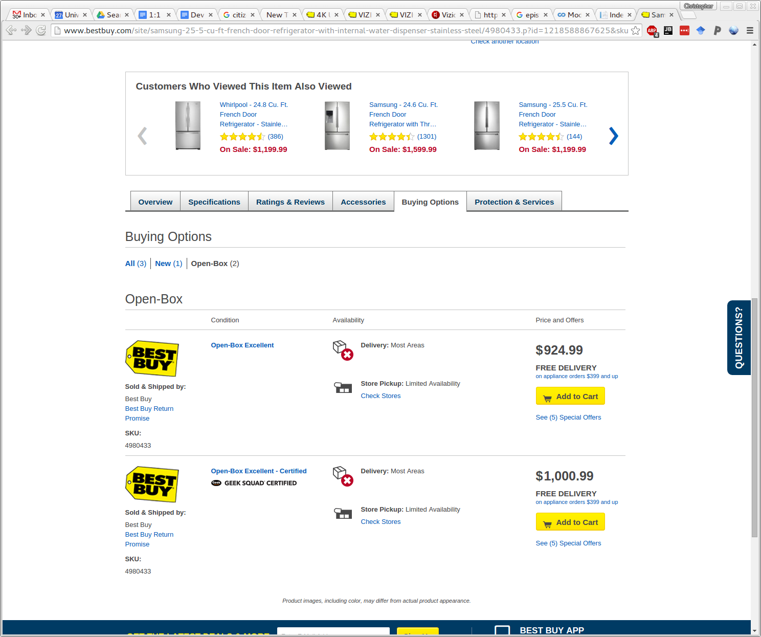Add the $1,000.99 refrigerator to cart

570,522
